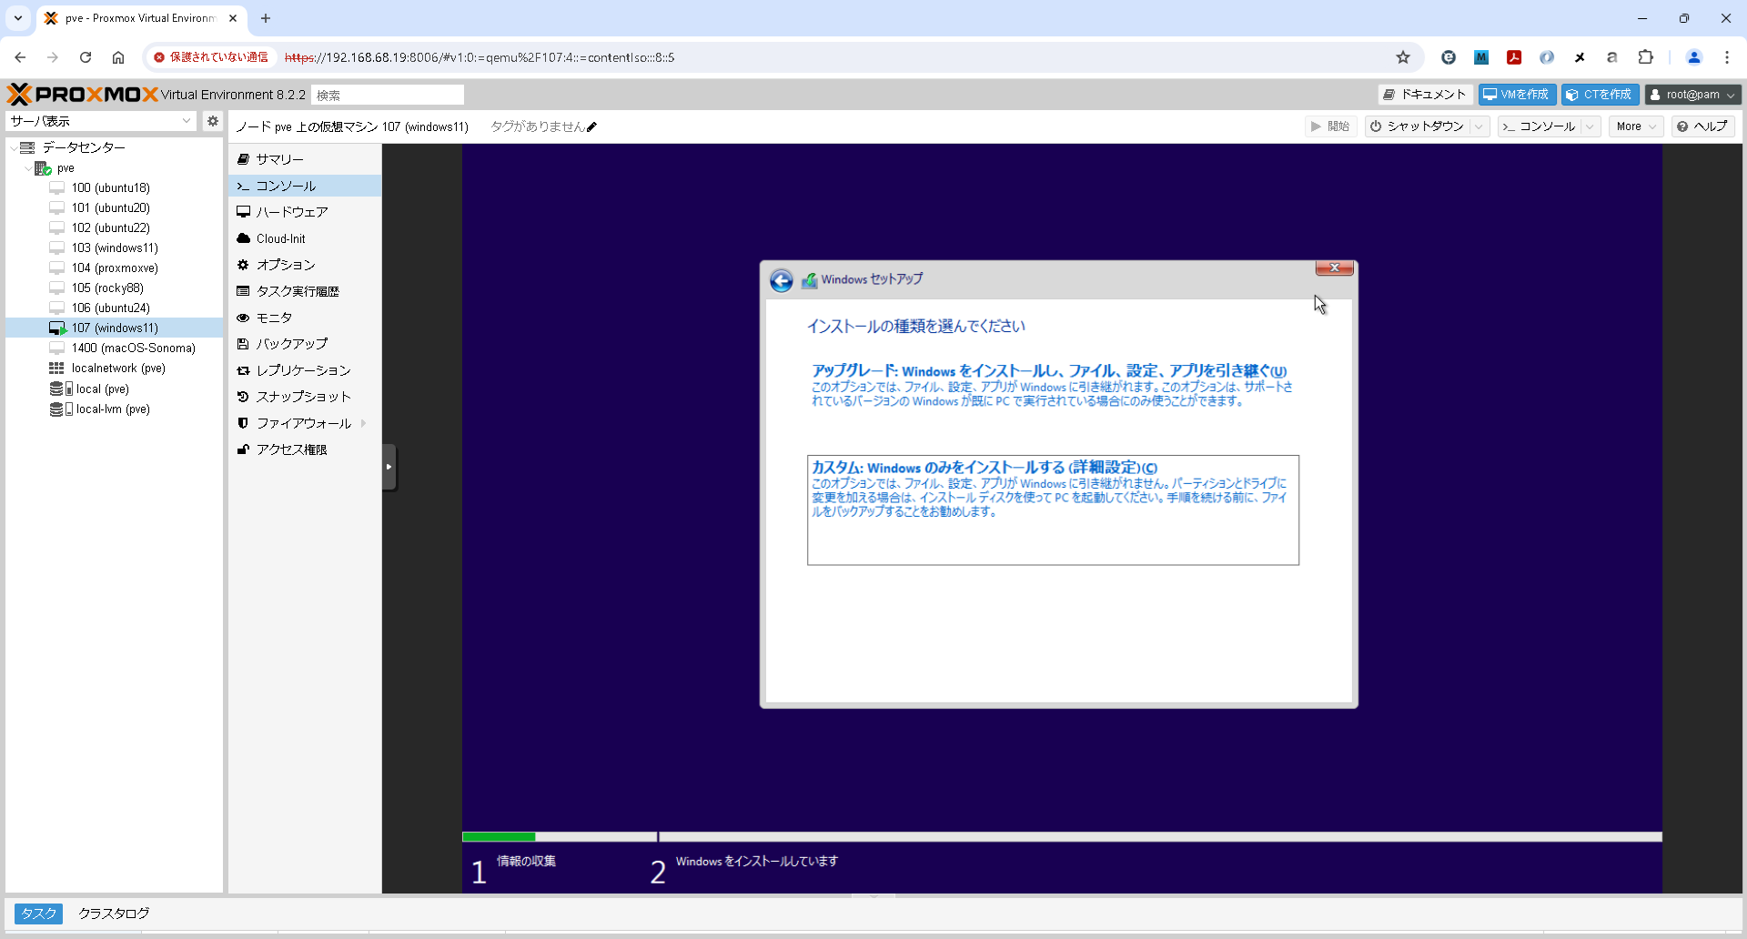Select local (pve) storage
The height and width of the screenshot is (939, 1747).
click(102, 389)
